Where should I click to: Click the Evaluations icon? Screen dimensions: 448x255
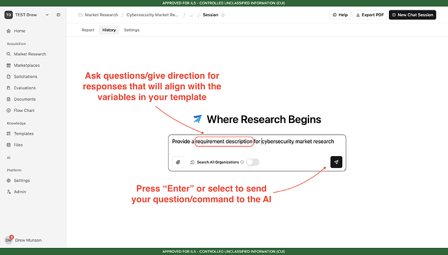[8, 88]
